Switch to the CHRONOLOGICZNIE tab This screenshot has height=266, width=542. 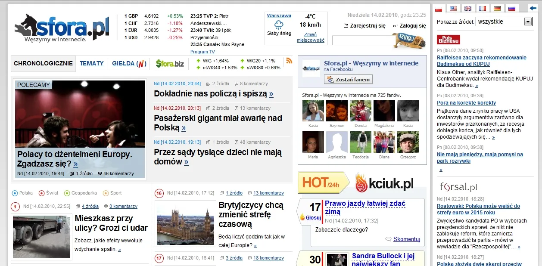[43, 63]
